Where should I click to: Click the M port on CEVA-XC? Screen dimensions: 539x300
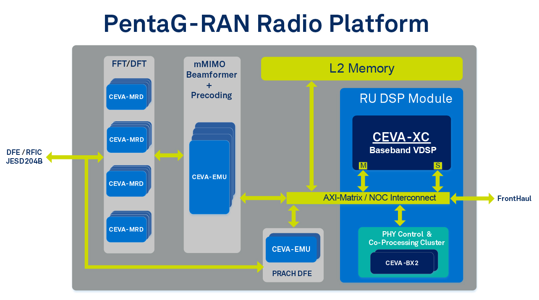tap(363, 166)
